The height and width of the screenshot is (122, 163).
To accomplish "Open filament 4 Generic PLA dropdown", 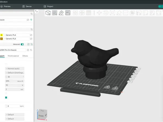I will (16, 39).
